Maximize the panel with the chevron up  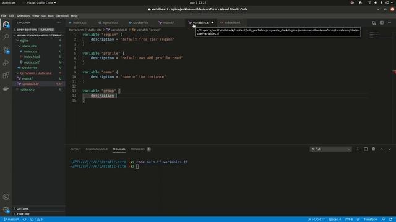(381, 149)
